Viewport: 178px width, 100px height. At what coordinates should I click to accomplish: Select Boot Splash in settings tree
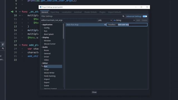[x=49, y=34]
